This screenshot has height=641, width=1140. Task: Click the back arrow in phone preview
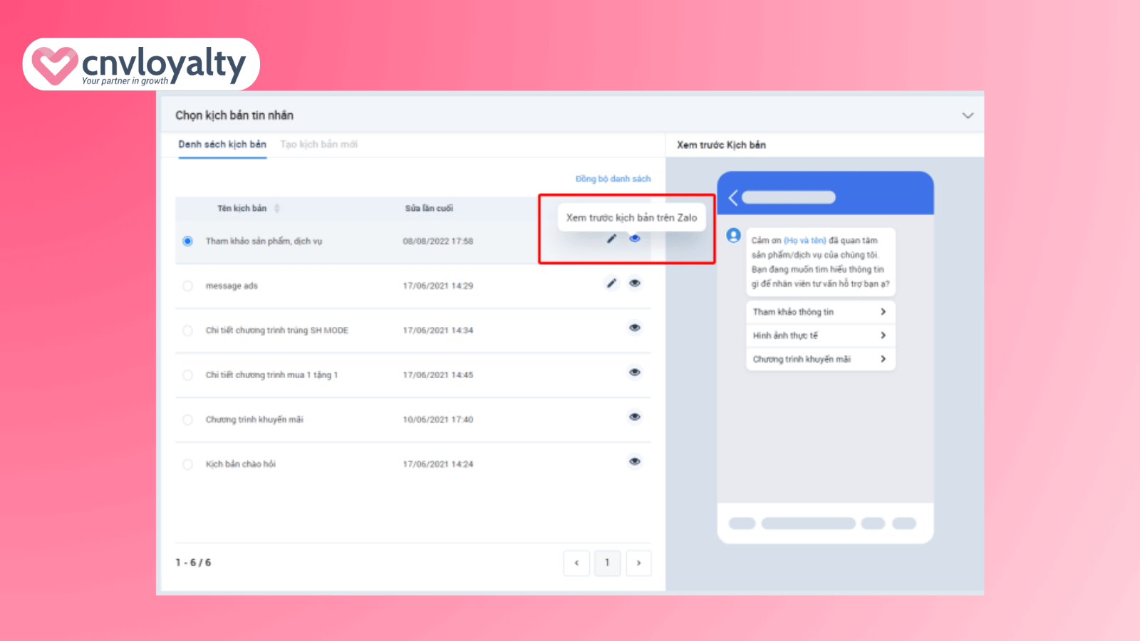733,198
